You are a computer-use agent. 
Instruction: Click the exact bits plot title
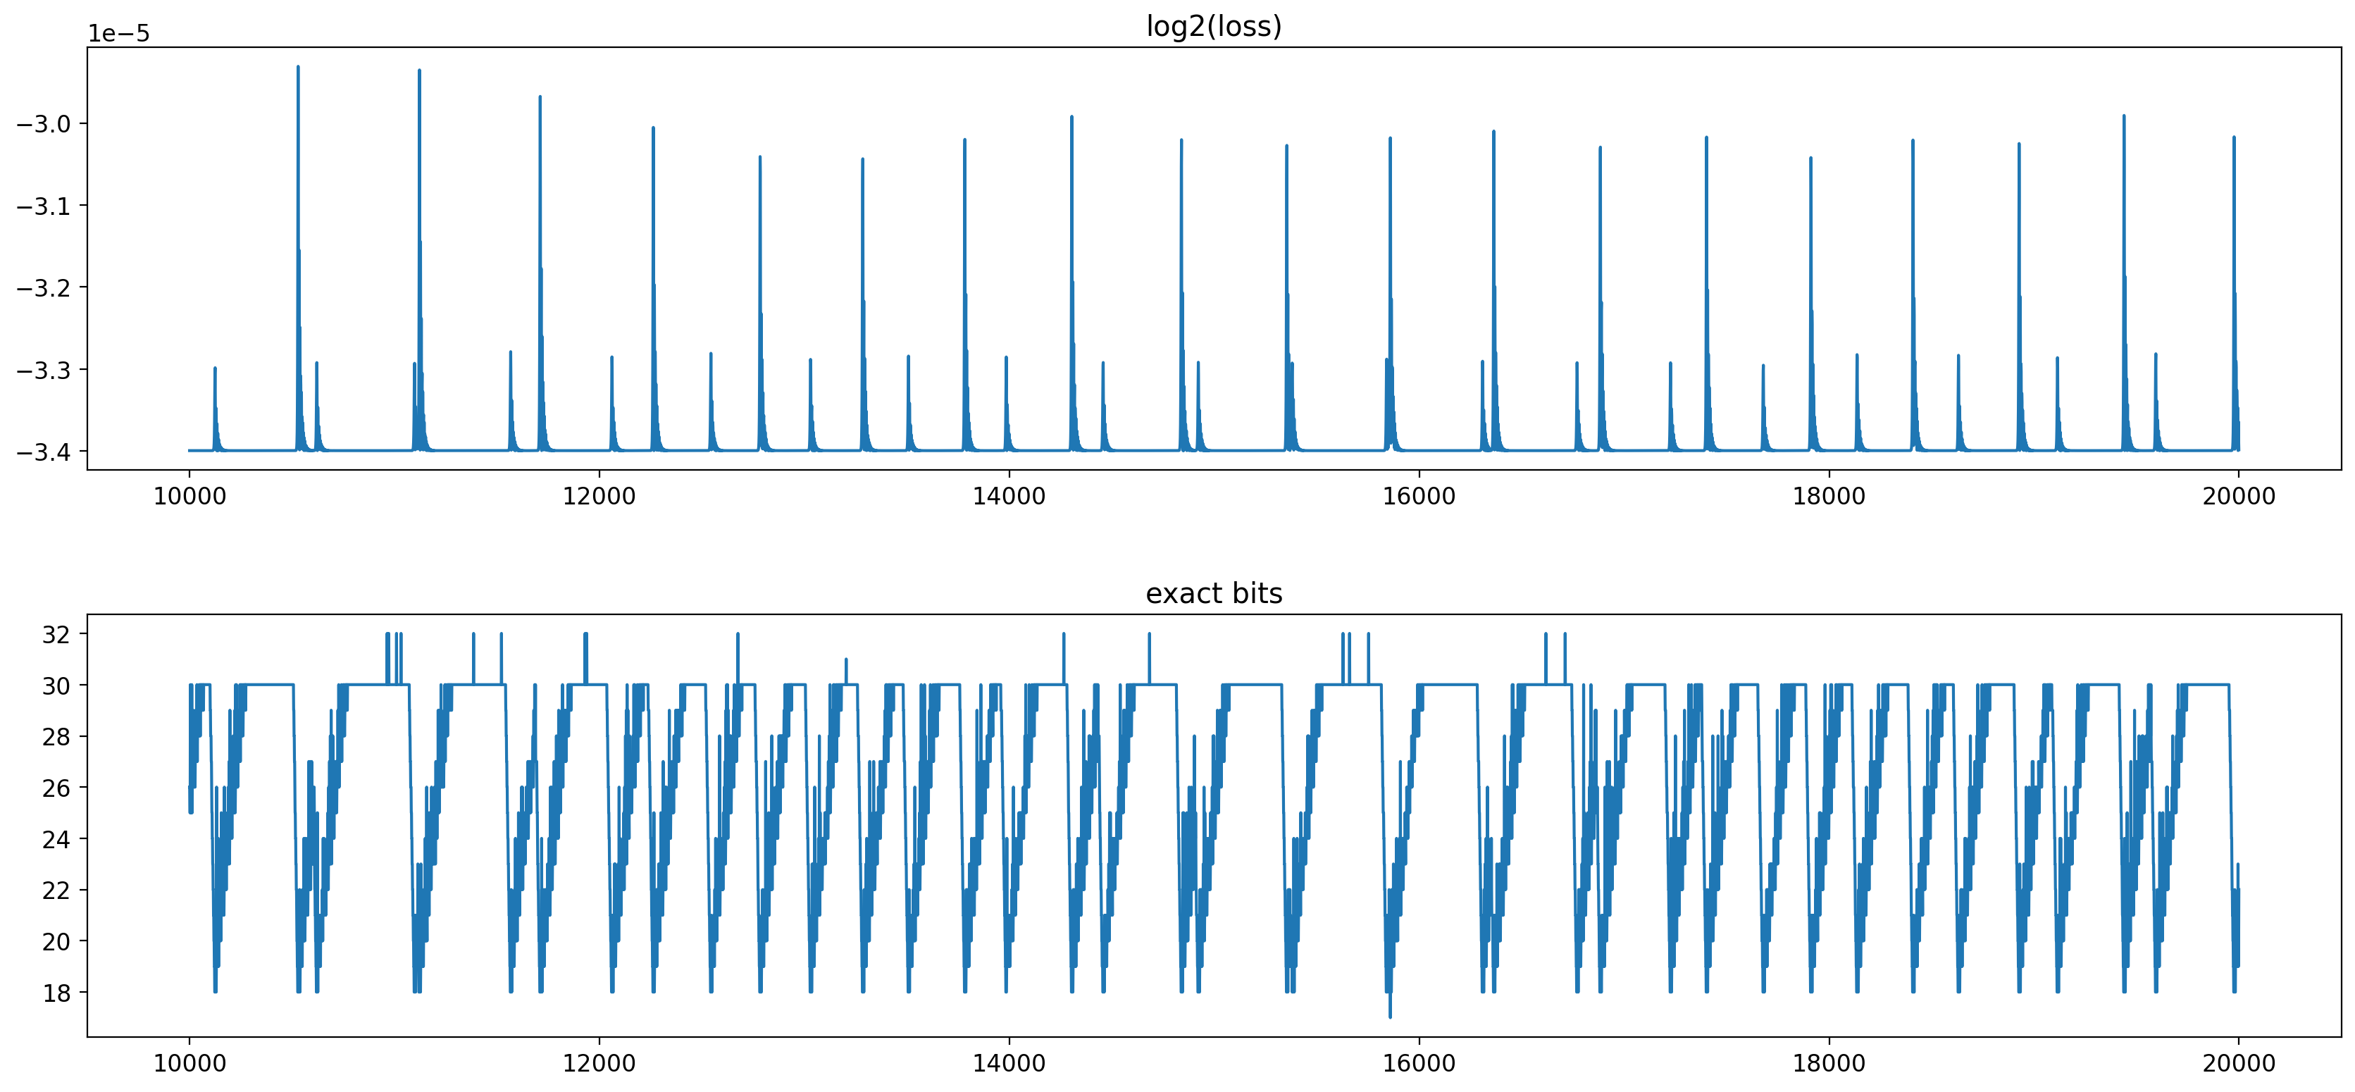(1213, 594)
